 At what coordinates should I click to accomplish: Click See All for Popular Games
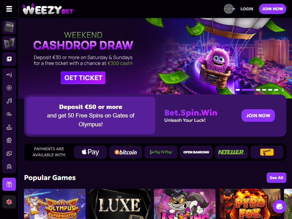coord(276,178)
